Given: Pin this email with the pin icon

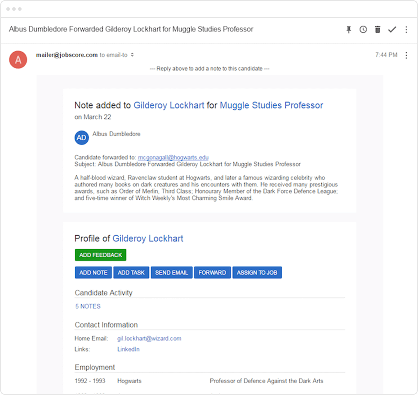Looking at the screenshot, I should click(349, 29).
